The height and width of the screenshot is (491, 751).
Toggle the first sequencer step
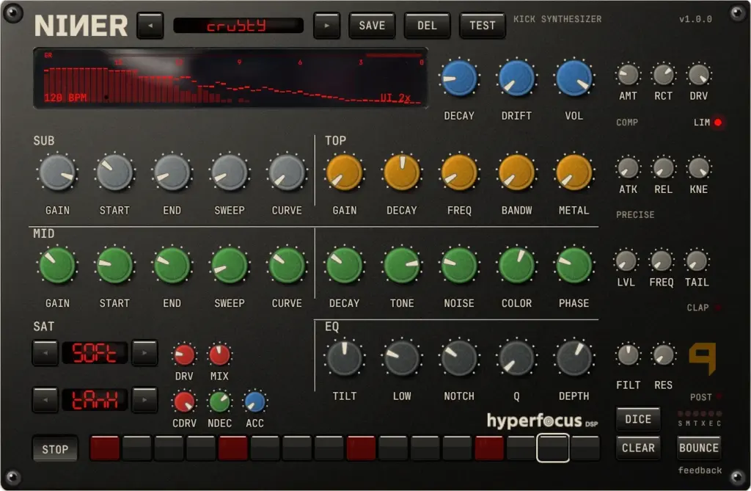(104, 448)
